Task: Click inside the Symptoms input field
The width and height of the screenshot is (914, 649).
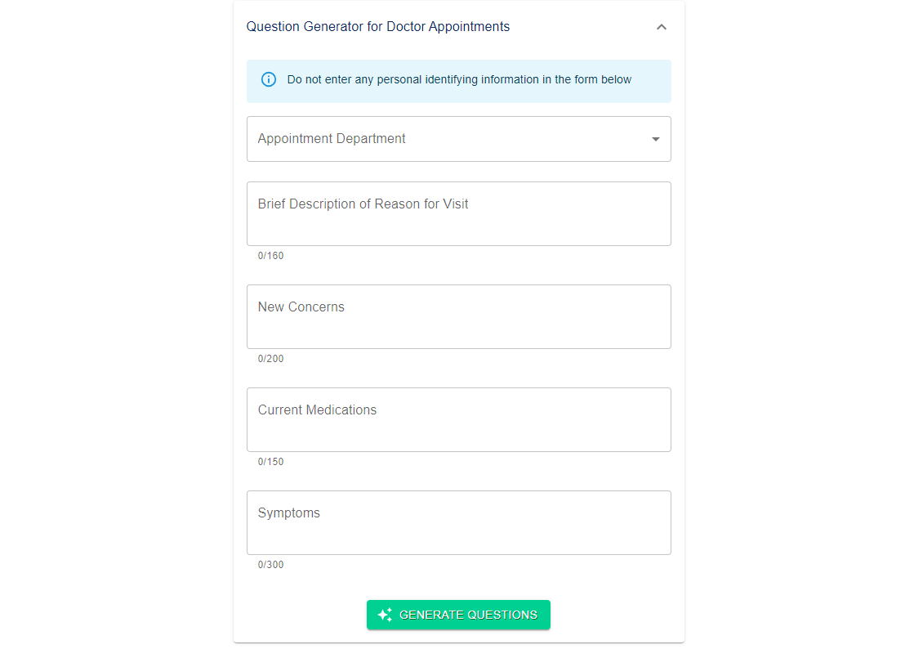Action: 459,522
